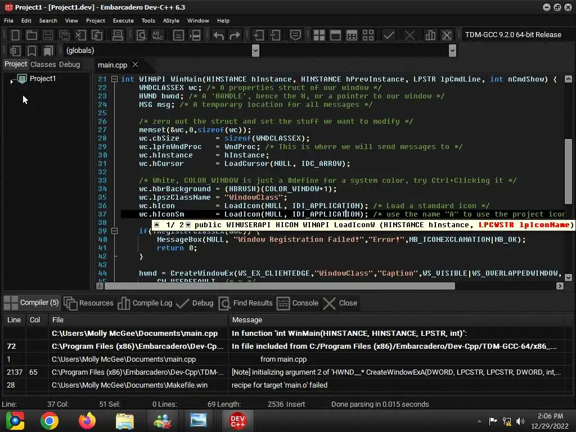Viewport: 576px width, 432px height.
Task: Close the main.cpp editor tab
Action: coord(135,65)
